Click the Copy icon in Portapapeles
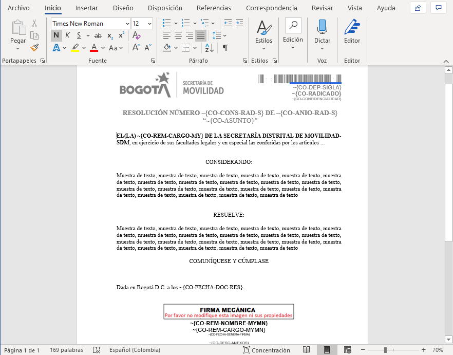The image size is (453, 355). (x=34, y=35)
